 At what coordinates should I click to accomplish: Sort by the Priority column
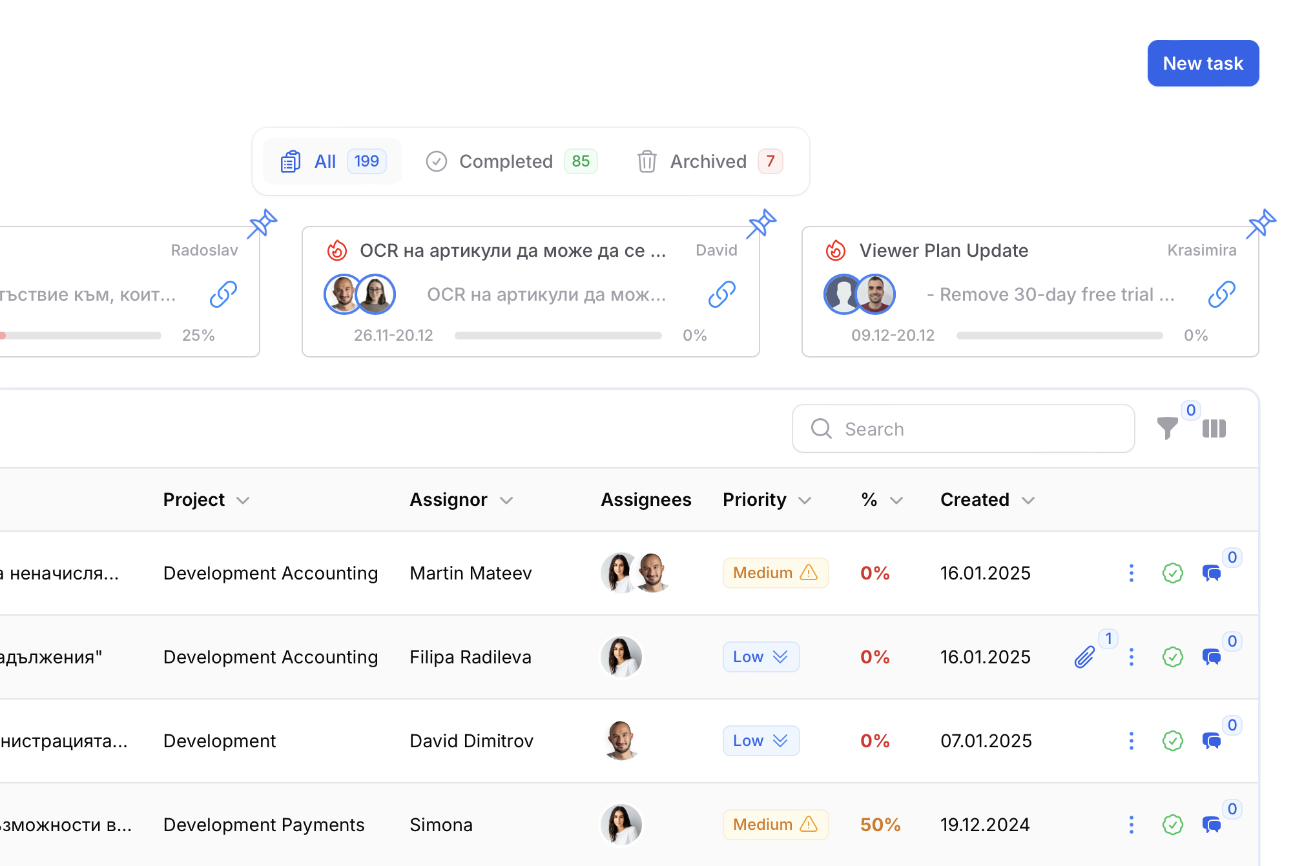(x=767, y=499)
